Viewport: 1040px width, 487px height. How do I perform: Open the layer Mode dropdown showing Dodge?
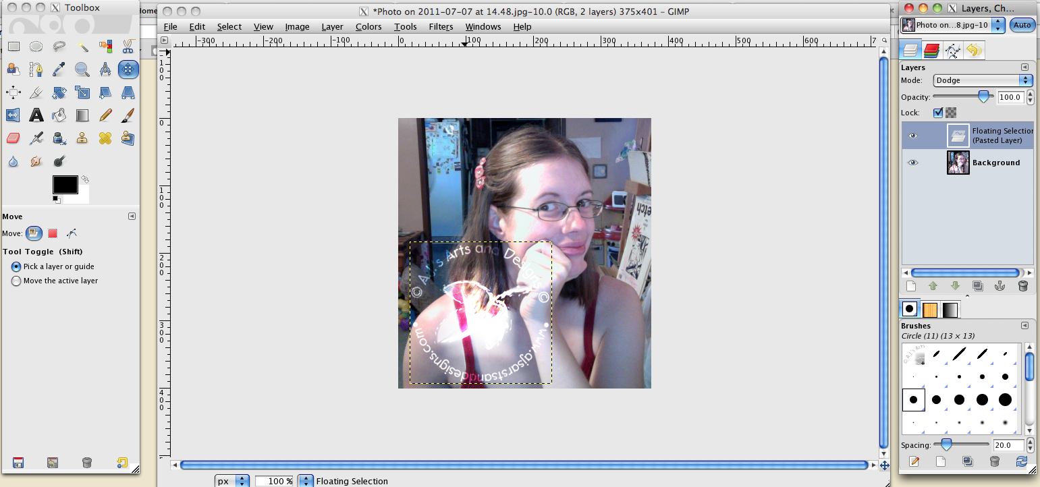pyautogui.click(x=983, y=80)
